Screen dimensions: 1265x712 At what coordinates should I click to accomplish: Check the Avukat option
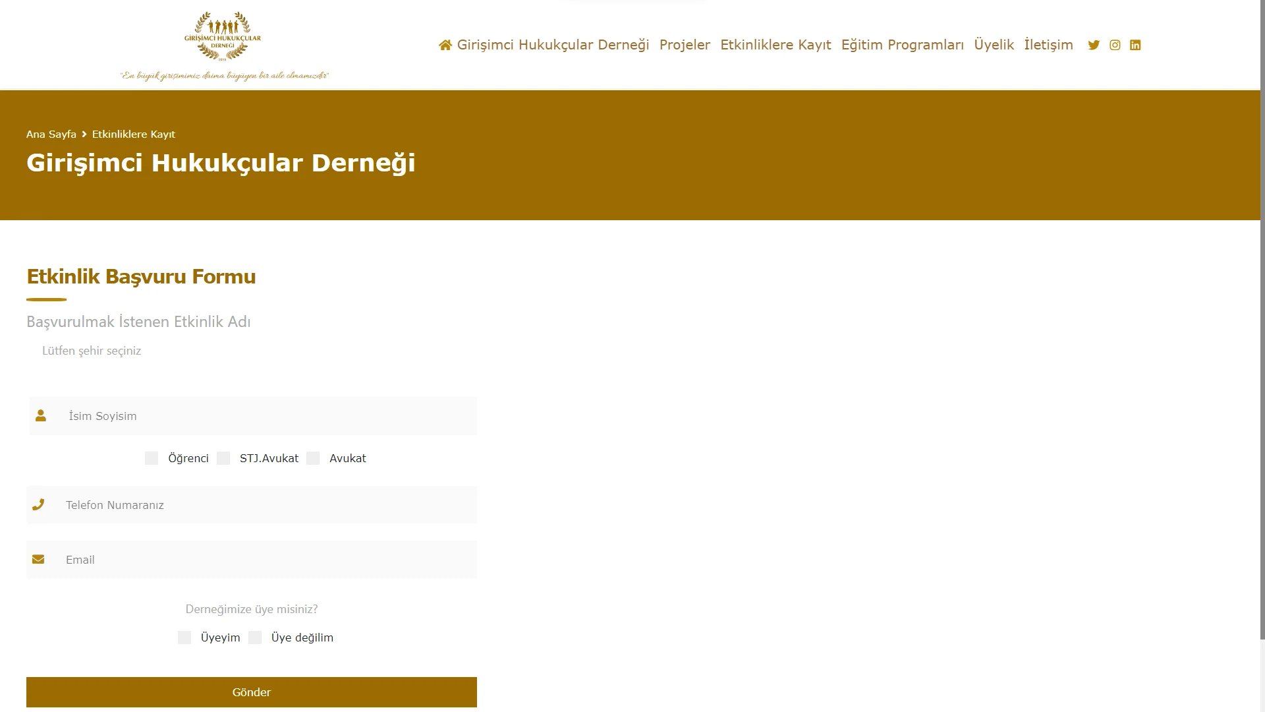coord(313,458)
